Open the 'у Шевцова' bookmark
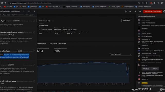The height and width of the screenshot is (92, 165). point(32,7)
